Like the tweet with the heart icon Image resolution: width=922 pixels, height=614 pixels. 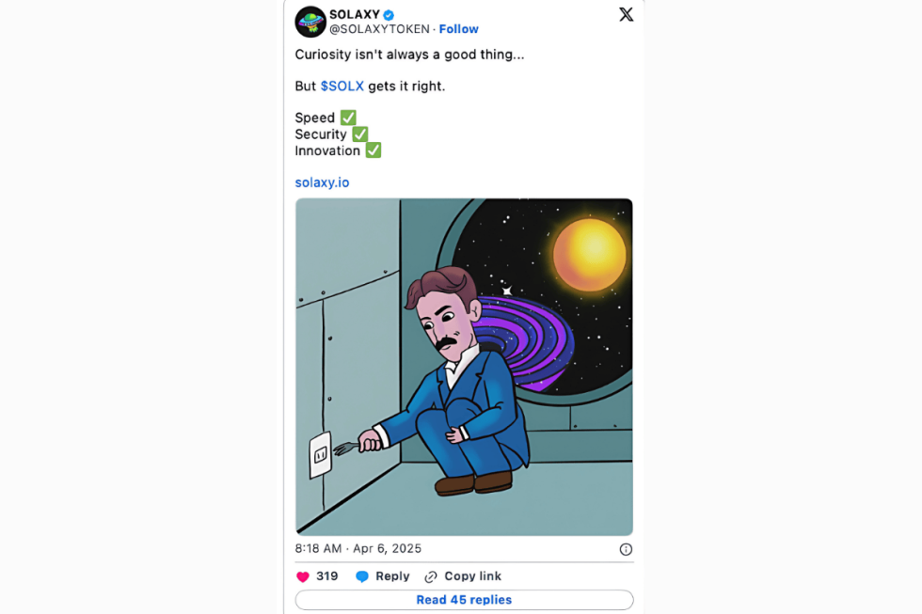point(303,576)
